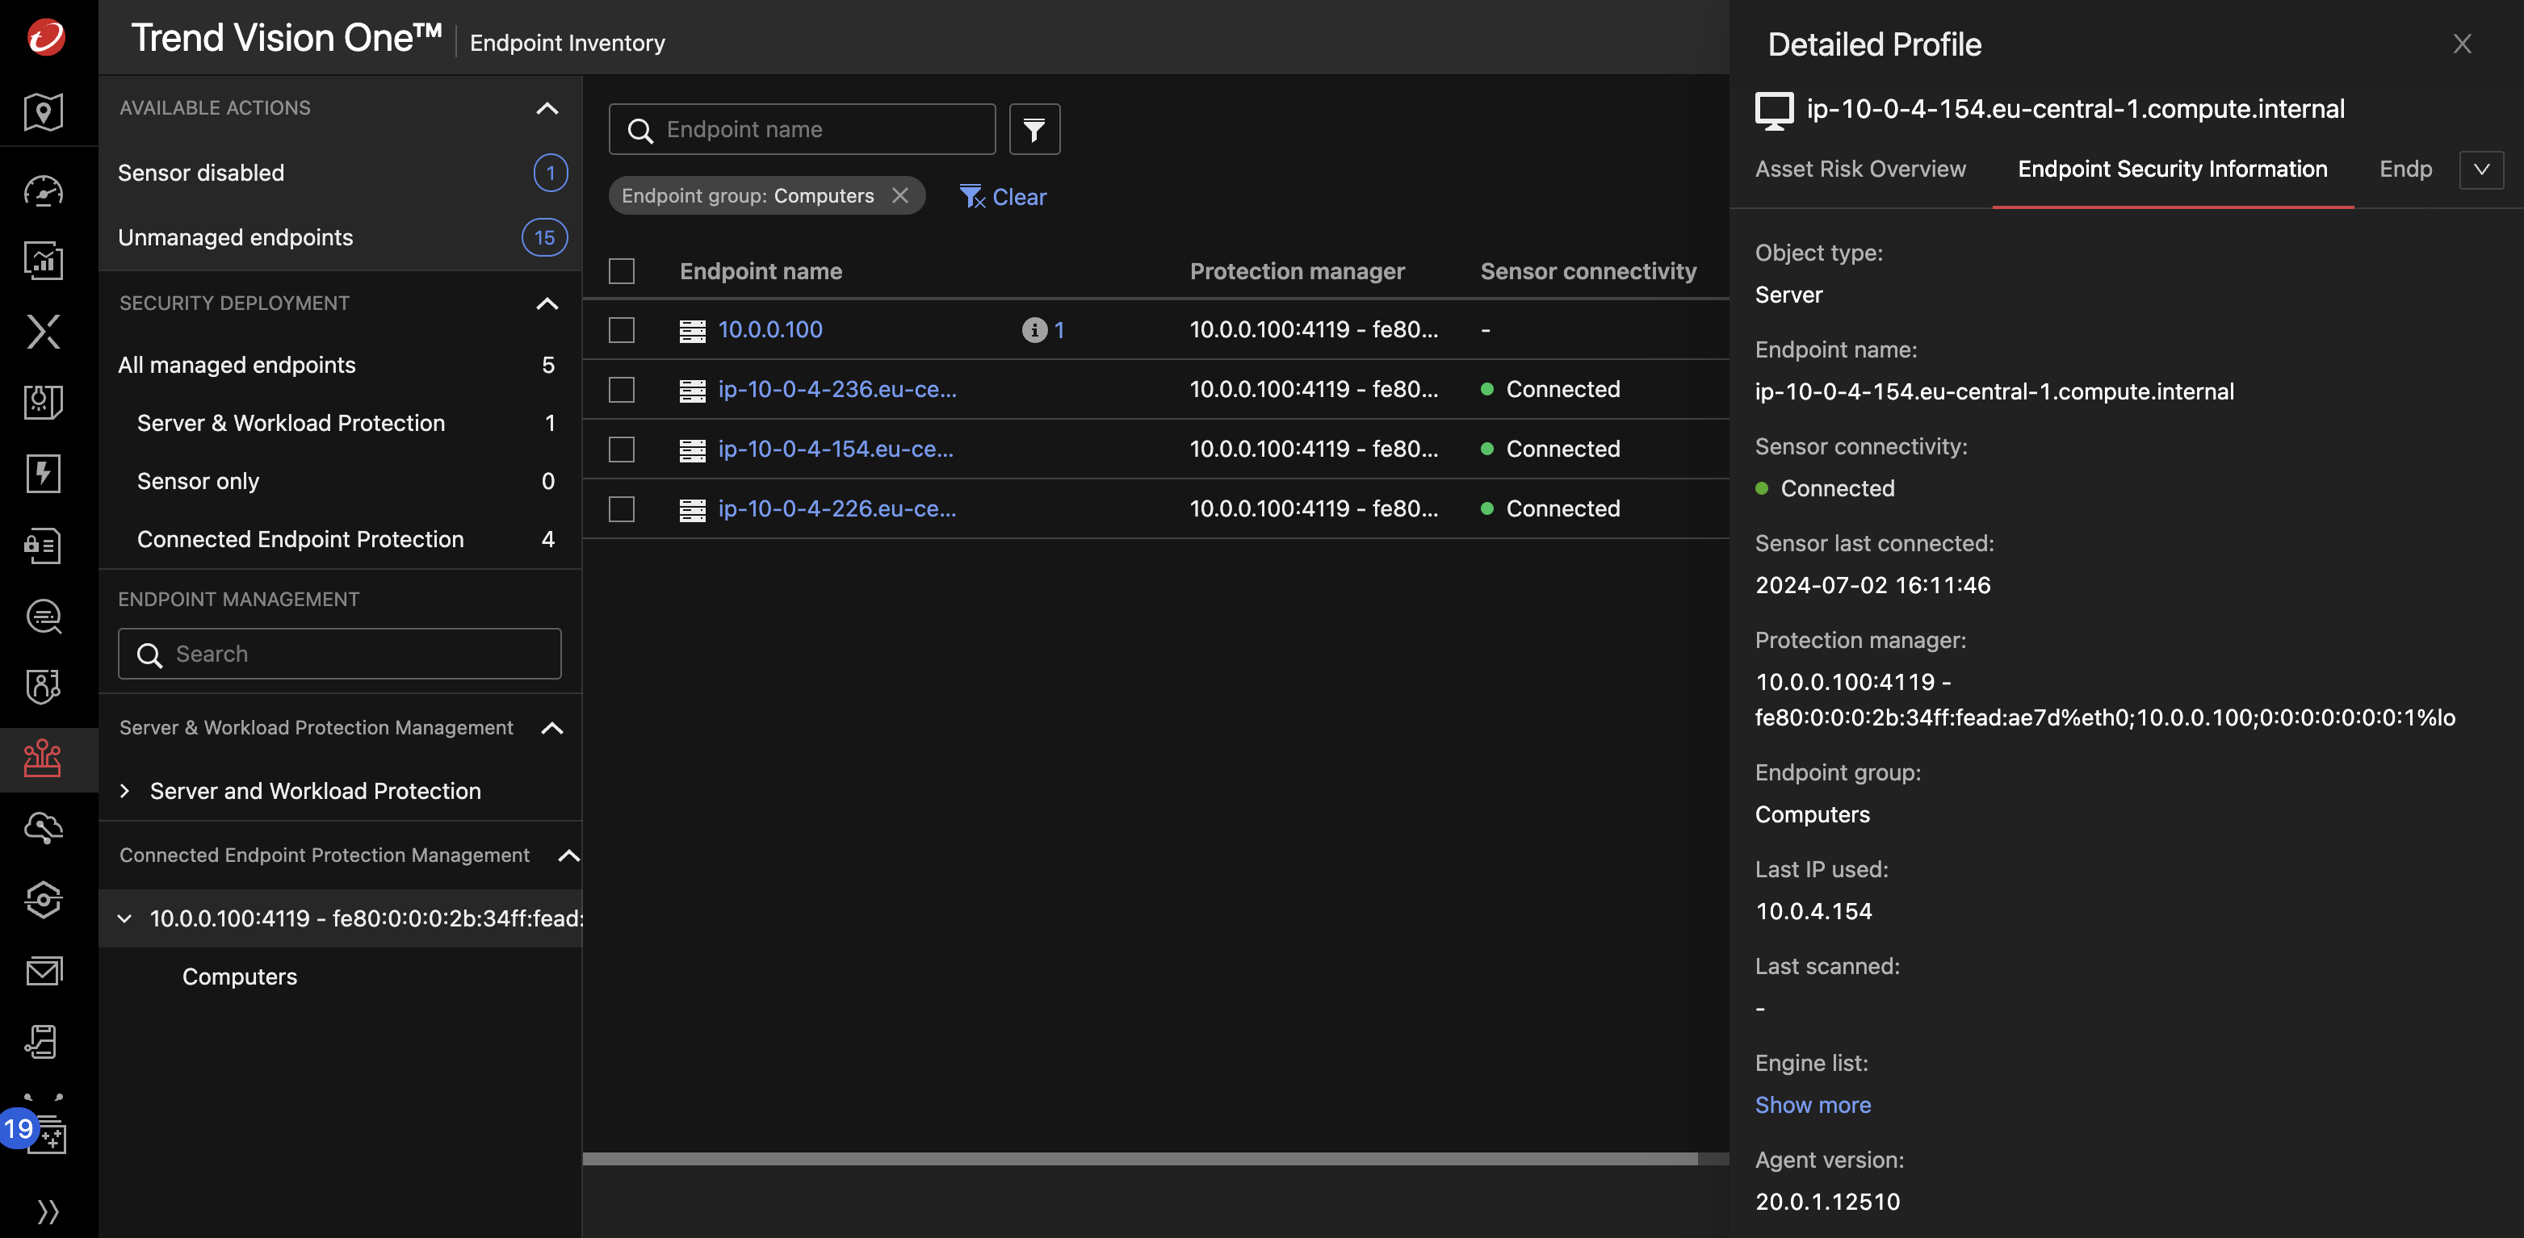Select the Sensor disabled action
This screenshot has height=1238, width=2524.
pos(339,174)
